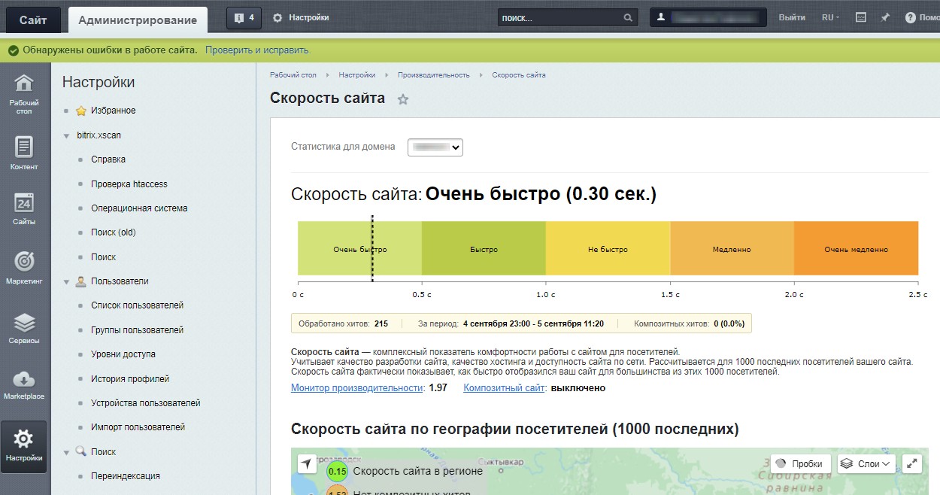Screen dimensions: 940x495
Task: Open the Сайты sidebar section
Action: [24, 209]
